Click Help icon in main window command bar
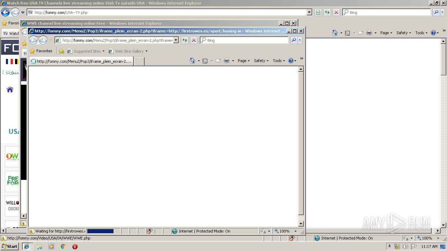The image size is (447, 251). click(433, 33)
